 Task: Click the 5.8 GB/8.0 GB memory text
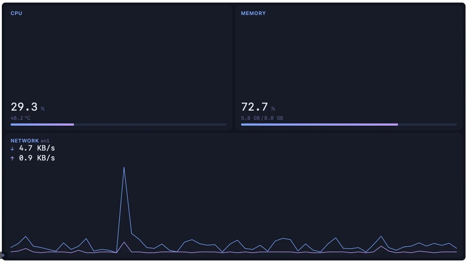pyautogui.click(x=262, y=118)
